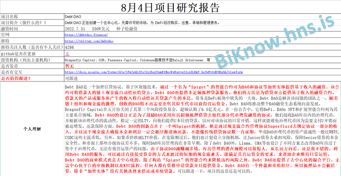Select the '是否发币' label cell
341x176 pixels.
click(32, 66)
